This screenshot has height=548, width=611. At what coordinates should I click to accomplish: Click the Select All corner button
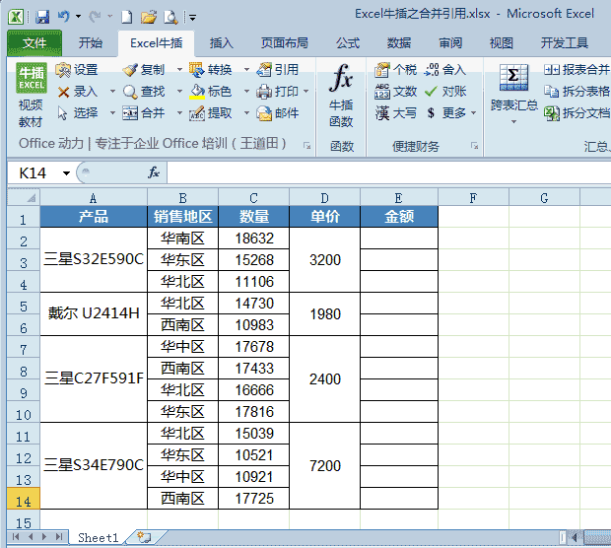[x=24, y=197]
